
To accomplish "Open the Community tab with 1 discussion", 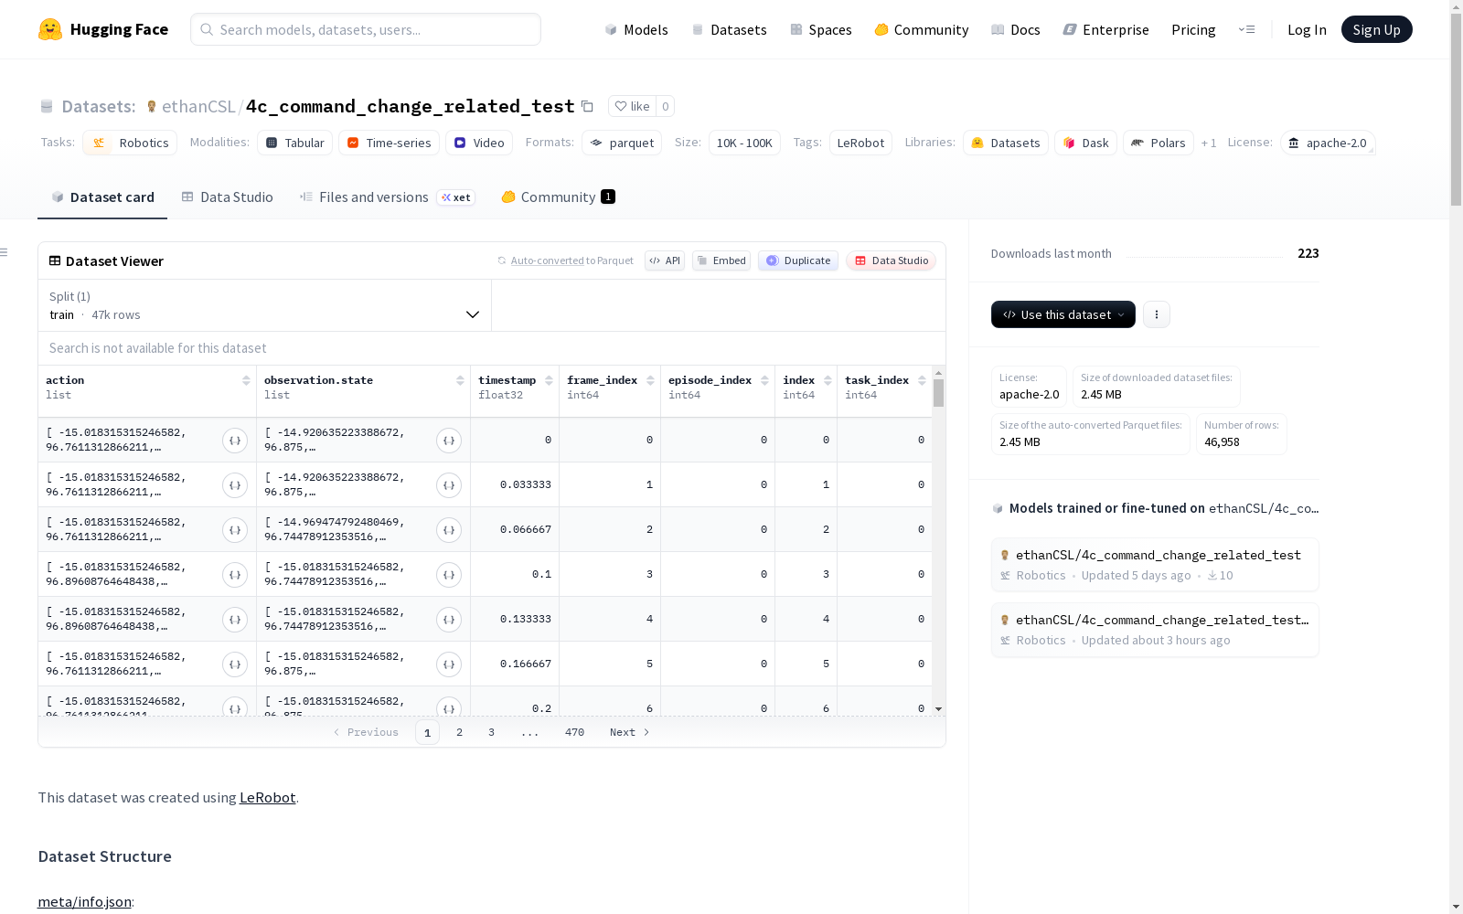I will (558, 197).
